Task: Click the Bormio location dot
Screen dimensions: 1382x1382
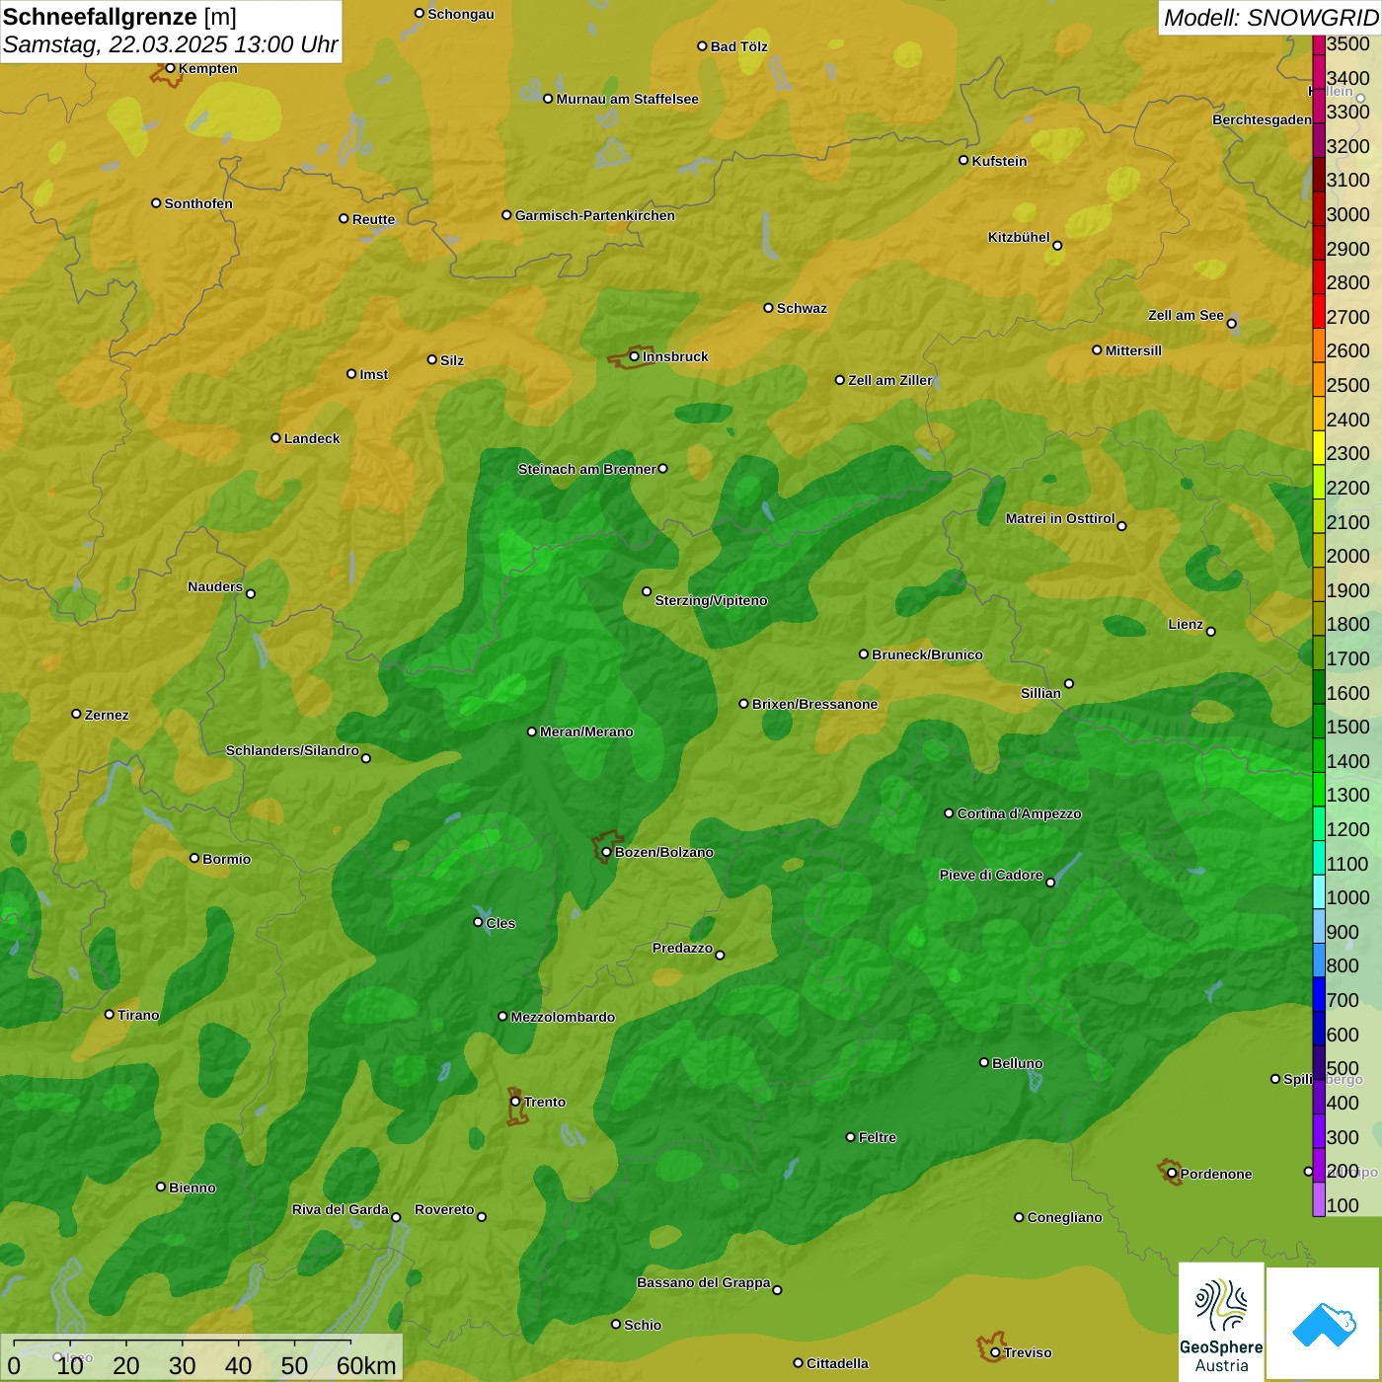Action: tap(194, 858)
